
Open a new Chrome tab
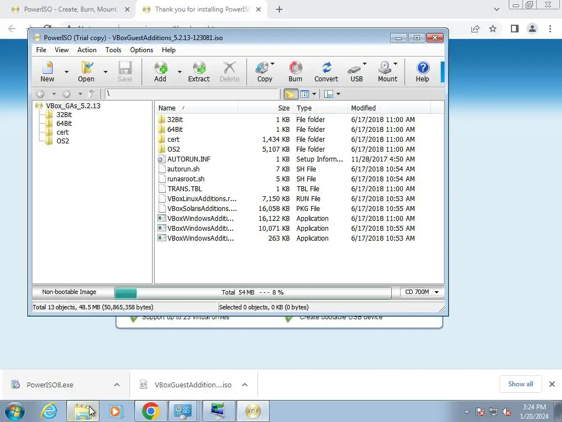(x=279, y=9)
